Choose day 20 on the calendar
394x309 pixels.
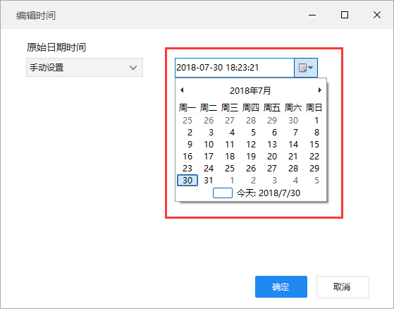pyautogui.click(x=272, y=157)
